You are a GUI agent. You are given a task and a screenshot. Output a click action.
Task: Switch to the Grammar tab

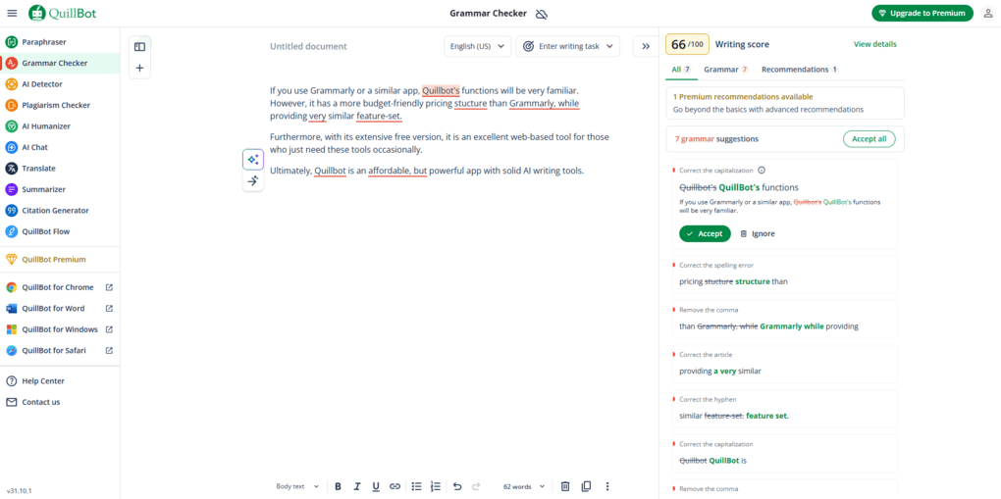pos(726,69)
